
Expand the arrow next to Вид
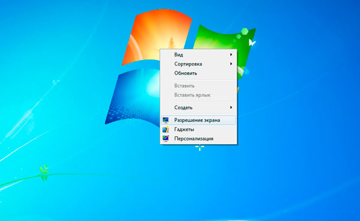coord(231,55)
